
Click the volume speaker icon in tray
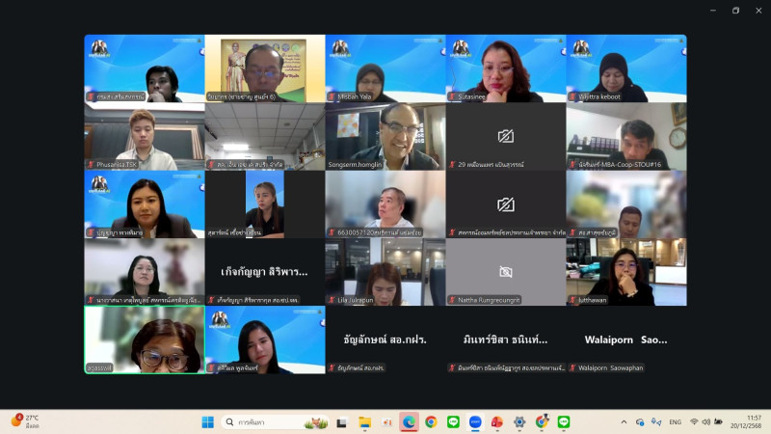[706, 421]
